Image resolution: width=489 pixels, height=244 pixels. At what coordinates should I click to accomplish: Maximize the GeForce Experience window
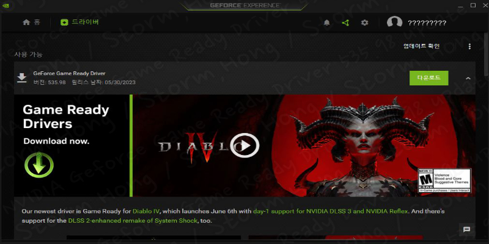(473, 5)
